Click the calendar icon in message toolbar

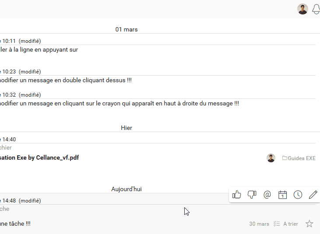282,195
